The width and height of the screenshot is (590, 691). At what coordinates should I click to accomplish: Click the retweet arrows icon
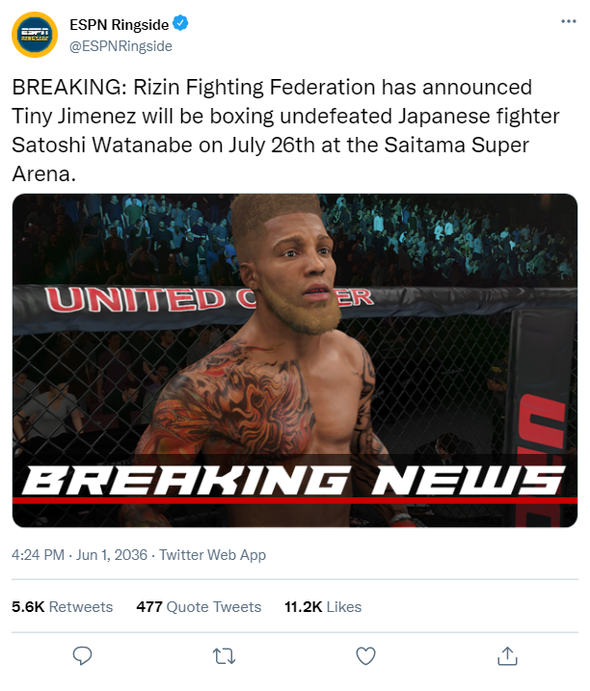pos(224,656)
